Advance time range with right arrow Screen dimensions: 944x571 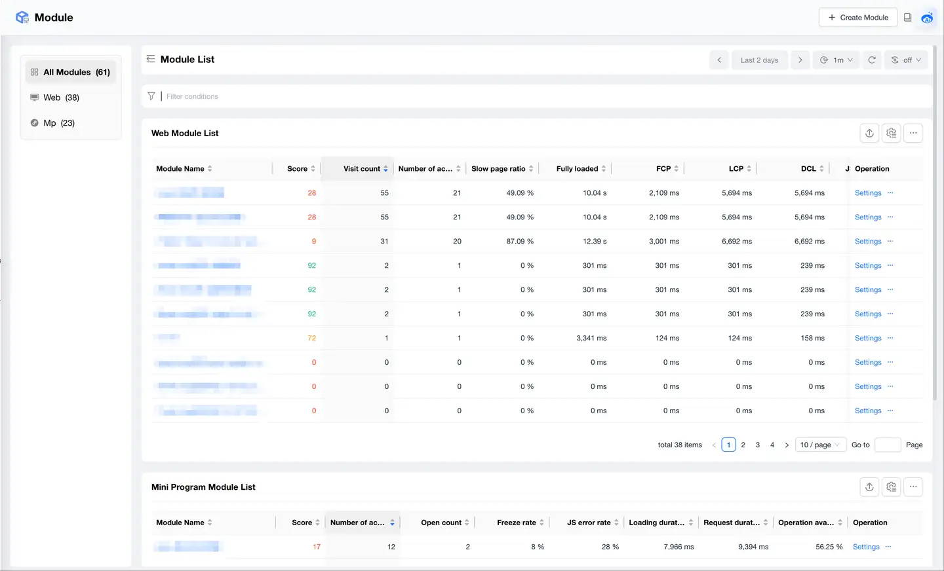tap(800, 60)
